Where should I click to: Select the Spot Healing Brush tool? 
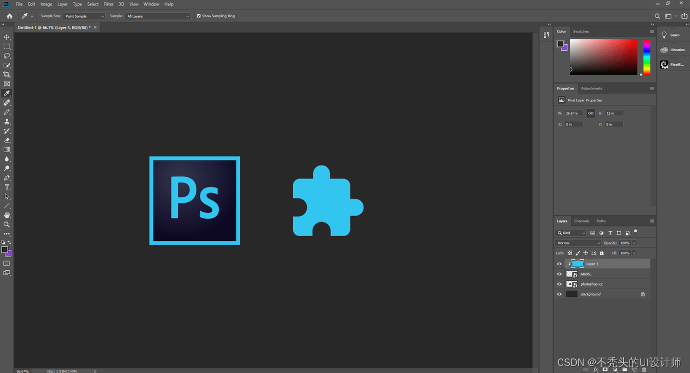tap(7, 102)
